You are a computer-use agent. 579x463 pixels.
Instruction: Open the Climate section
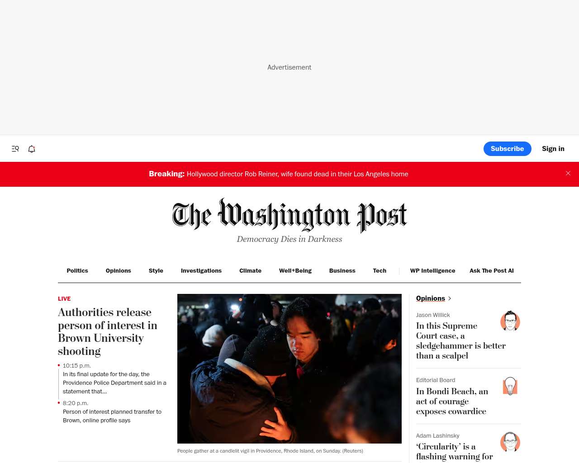tap(250, 271)
